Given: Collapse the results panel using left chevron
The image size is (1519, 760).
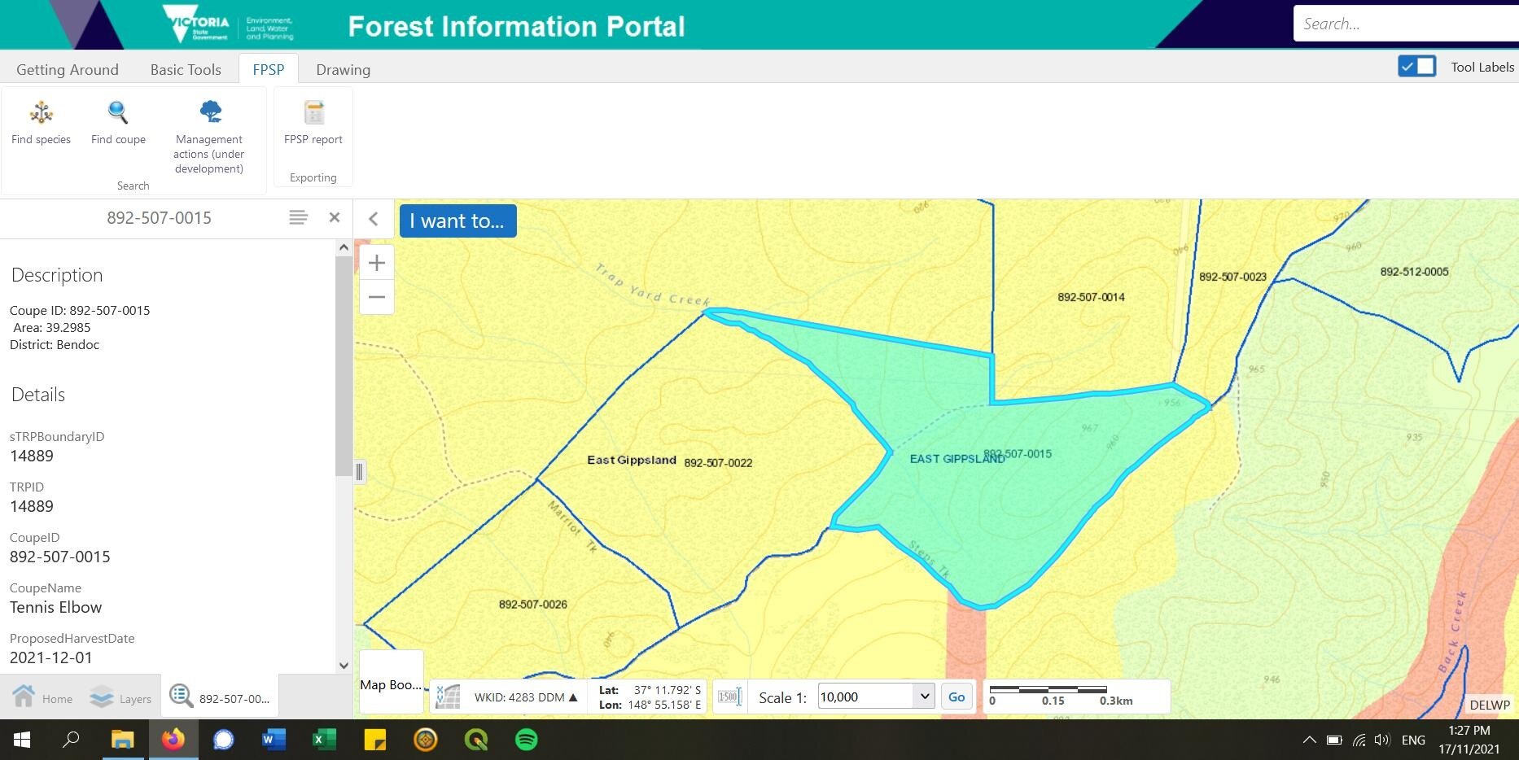Looking at the screenshot, I should 374,219.
